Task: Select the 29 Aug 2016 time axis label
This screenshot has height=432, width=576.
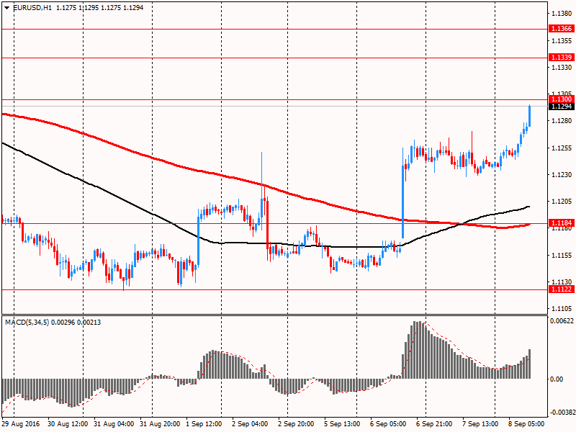Action: tap(20, 424)
